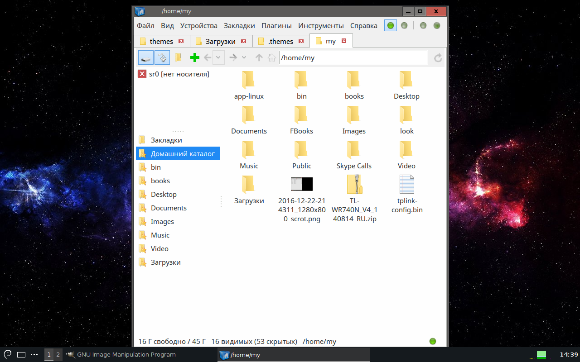Select the tplink-config.bin file icon
Image resolution: width=580 pixels, height=362 pixels.
pos(407,184)
